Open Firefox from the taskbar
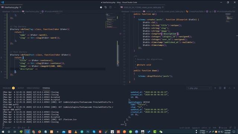This screenshot has height=134, width=238. coord(39,132)
